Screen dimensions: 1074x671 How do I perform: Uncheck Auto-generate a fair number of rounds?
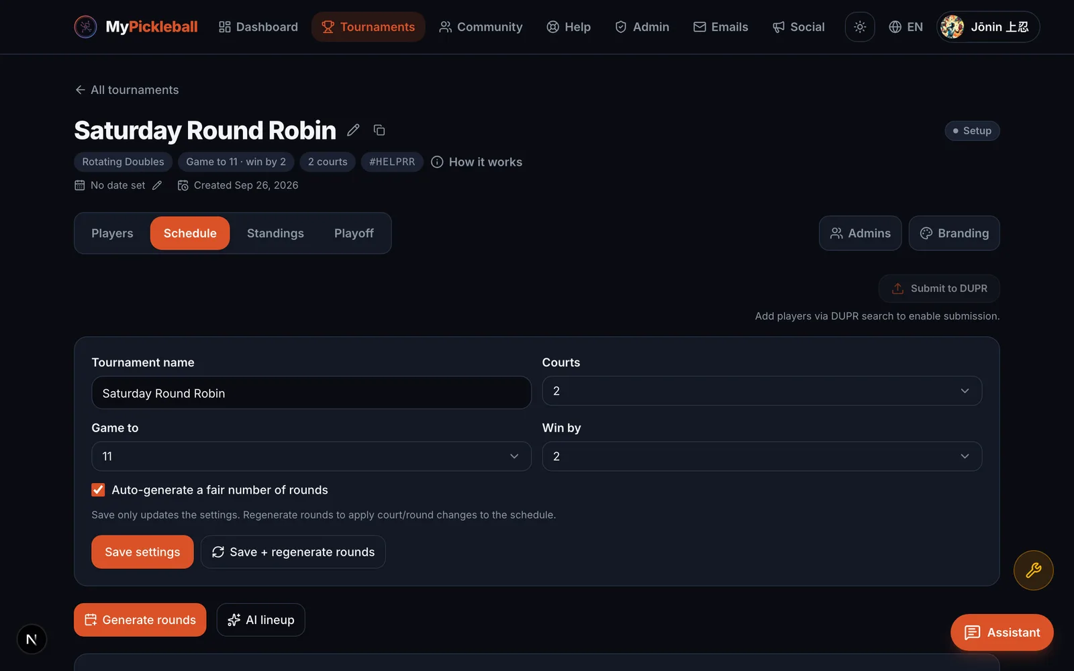[x=98, y=490]
